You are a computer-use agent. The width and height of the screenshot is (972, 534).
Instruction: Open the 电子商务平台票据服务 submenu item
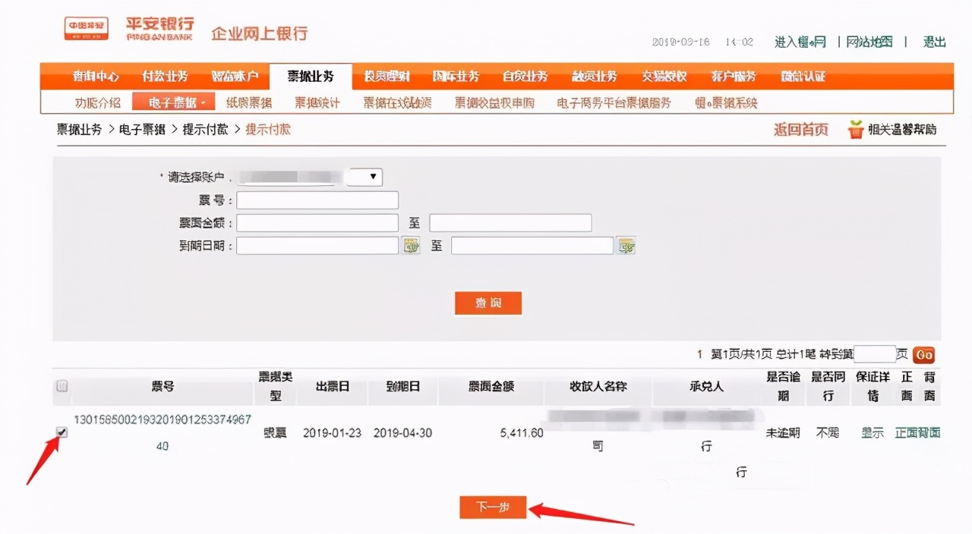point(614,102)
